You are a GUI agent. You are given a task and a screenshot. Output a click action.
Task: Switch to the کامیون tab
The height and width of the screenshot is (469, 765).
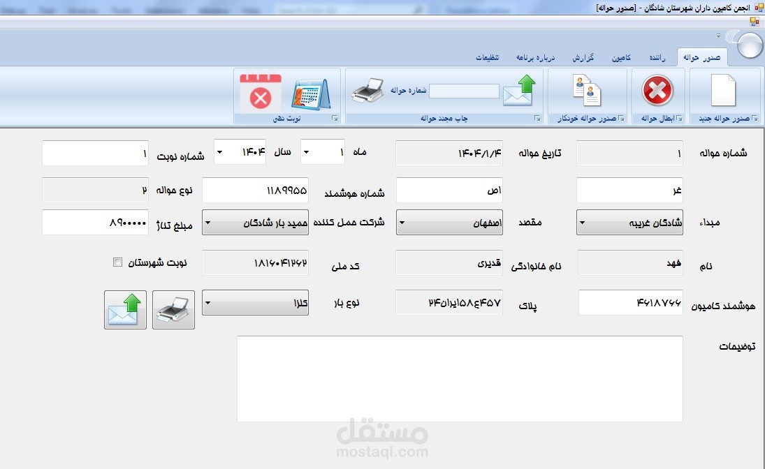621,58
